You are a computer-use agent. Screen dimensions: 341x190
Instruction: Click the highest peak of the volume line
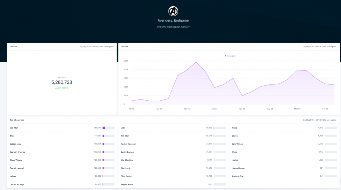[x=196, y=62]
